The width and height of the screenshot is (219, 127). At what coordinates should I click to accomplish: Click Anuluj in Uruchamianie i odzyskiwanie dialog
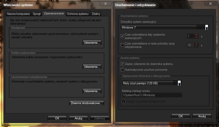(202, 116)
